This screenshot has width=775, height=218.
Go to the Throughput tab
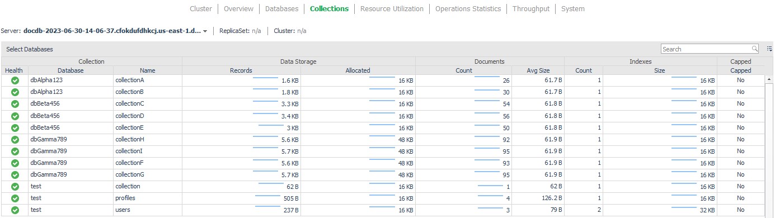pos(531,9)
